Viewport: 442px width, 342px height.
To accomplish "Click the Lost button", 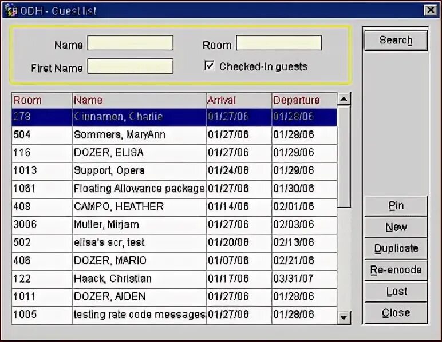I will tap(396, 291).
